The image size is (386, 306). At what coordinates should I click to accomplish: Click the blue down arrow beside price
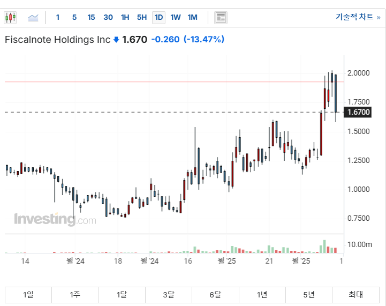pyautogui.click(x=116, y=40)
